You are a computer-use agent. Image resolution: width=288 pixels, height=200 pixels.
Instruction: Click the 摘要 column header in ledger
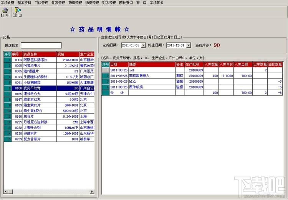pos(152,64)
